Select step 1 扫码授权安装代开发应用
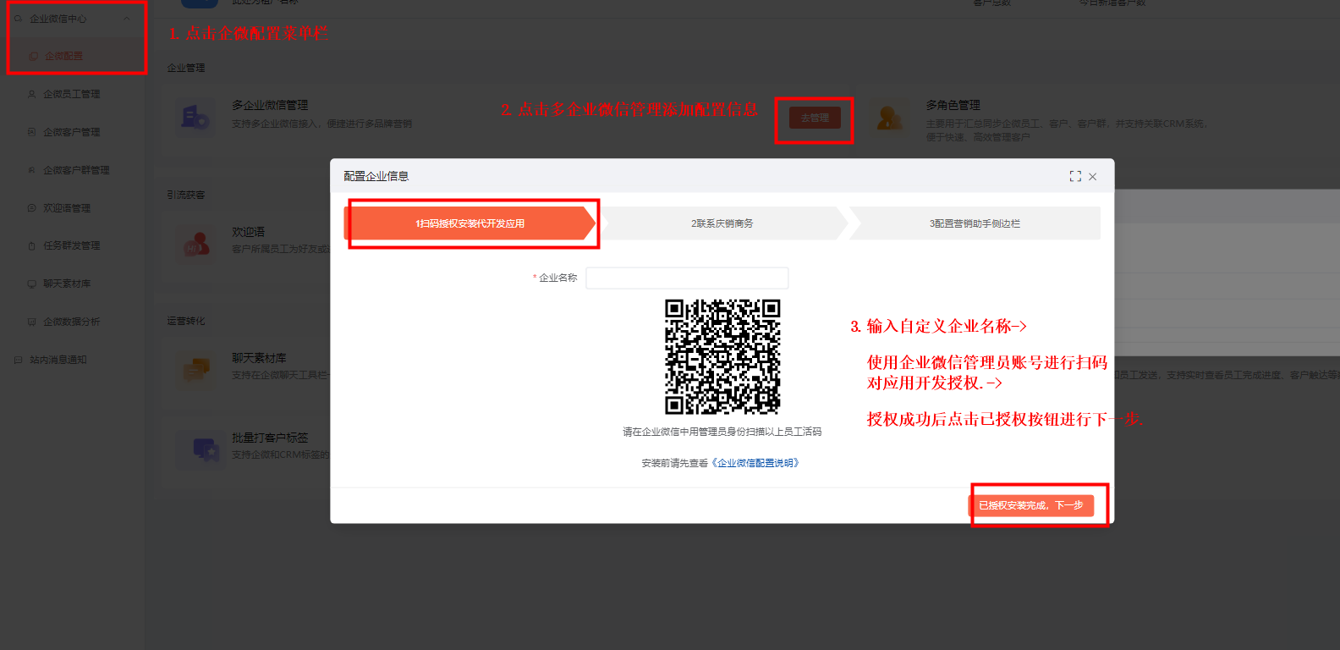1340x650 pixels. 470,223
